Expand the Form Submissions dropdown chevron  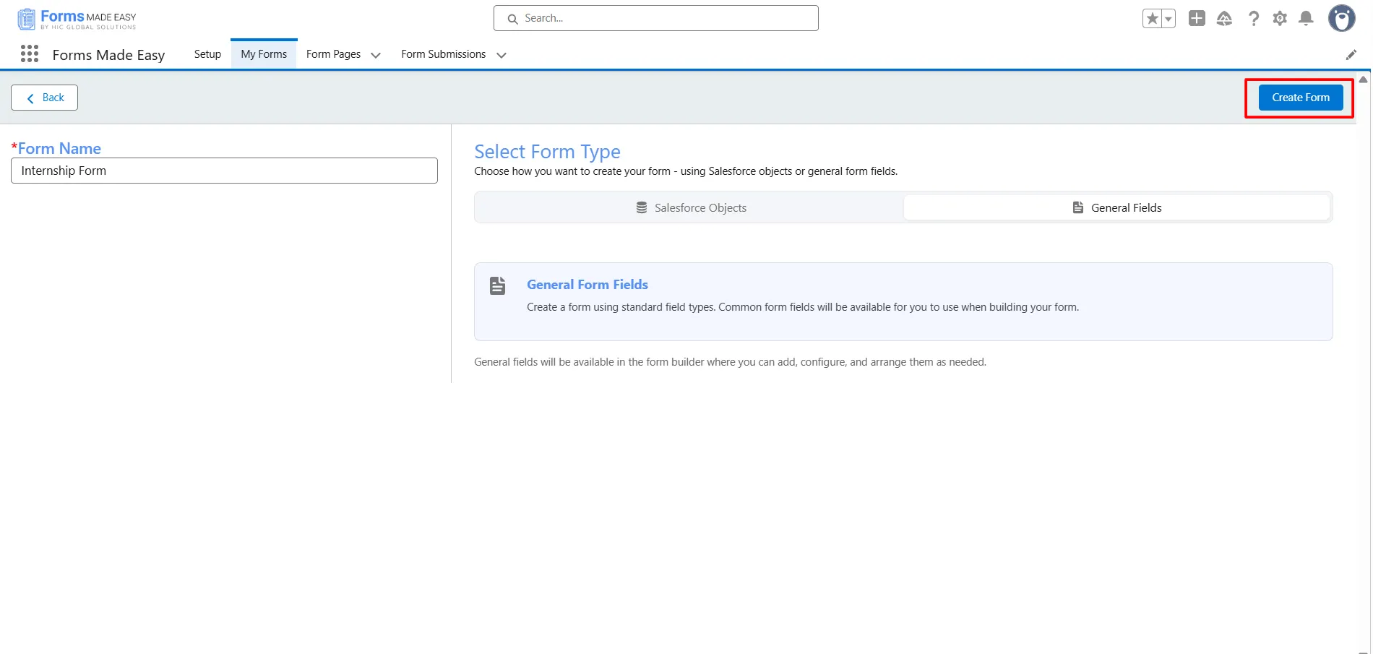point(502,55)
